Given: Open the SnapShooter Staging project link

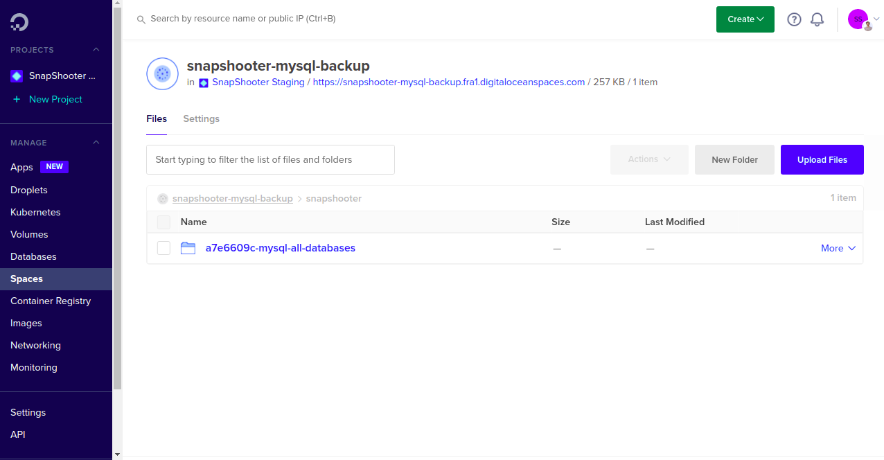Looking at the screenshot, I should click(x=258, y=82).
